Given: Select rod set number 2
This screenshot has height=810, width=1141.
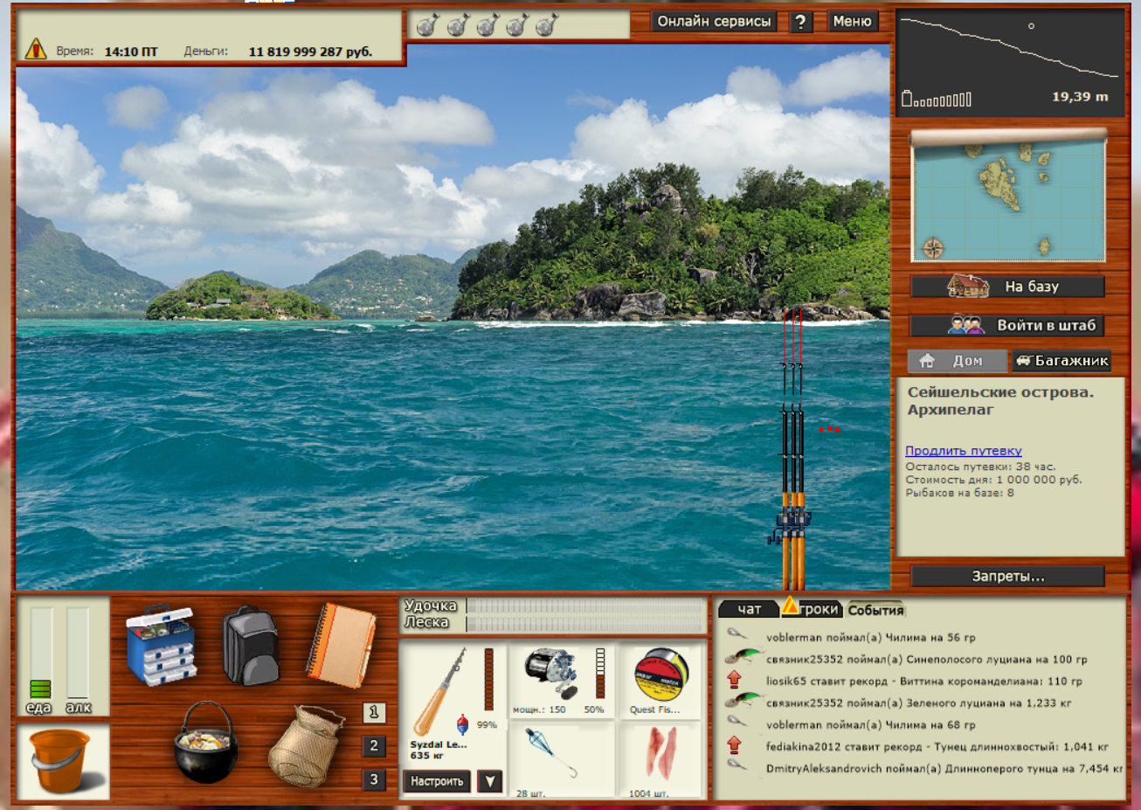Looking at the screenshot, I should point(374,746).
